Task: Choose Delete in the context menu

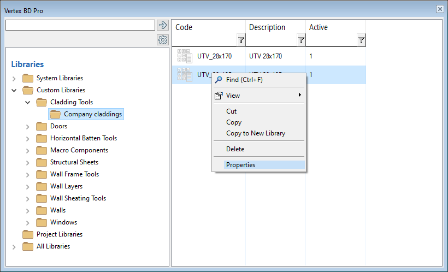Action: [235, 149]
